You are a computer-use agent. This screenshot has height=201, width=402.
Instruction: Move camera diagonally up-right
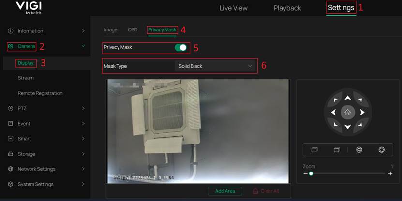(x=360, y=100)
